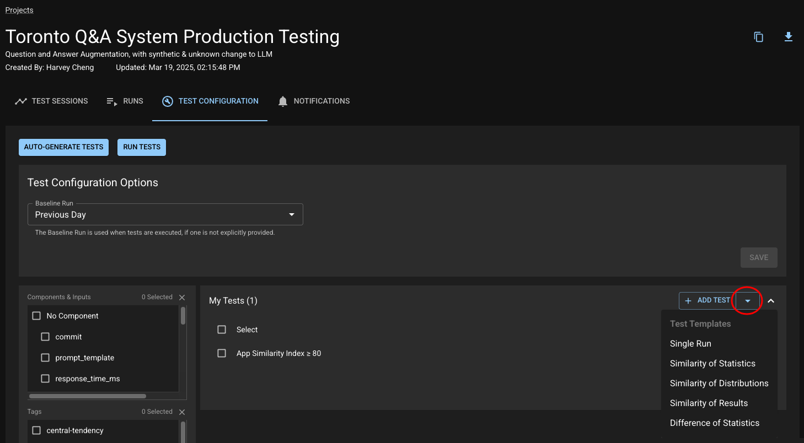This screenshot has width=804, height=443.
Task: Check the No Component checkbox
Action: 37,316
